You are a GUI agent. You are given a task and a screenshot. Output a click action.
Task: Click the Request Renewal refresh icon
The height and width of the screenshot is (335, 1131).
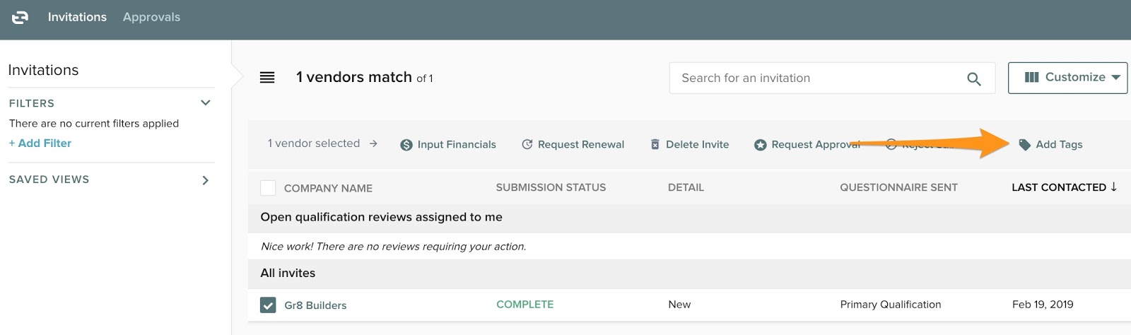coord(527,144)
